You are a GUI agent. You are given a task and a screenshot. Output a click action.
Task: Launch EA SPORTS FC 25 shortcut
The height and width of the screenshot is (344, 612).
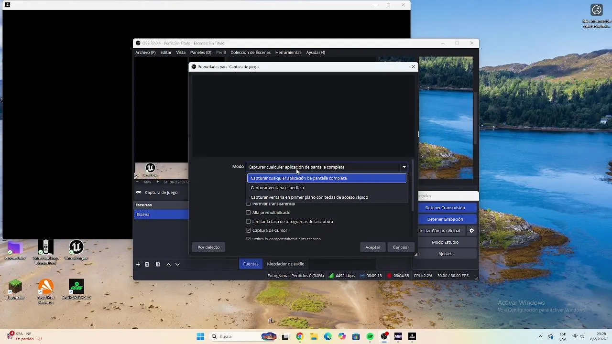(76, 290)
